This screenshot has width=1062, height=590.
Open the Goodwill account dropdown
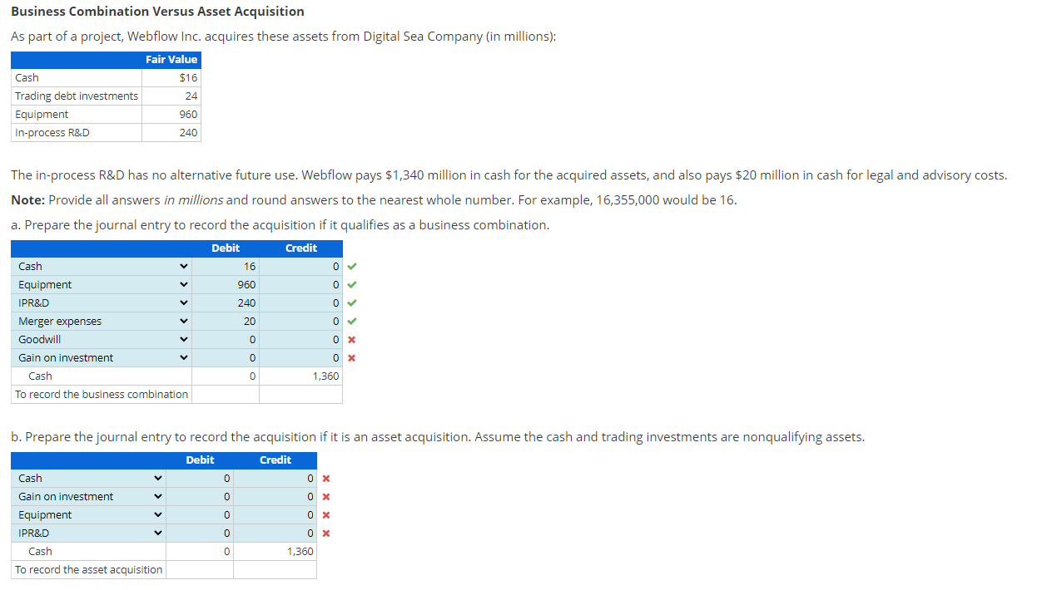[102, 340]
